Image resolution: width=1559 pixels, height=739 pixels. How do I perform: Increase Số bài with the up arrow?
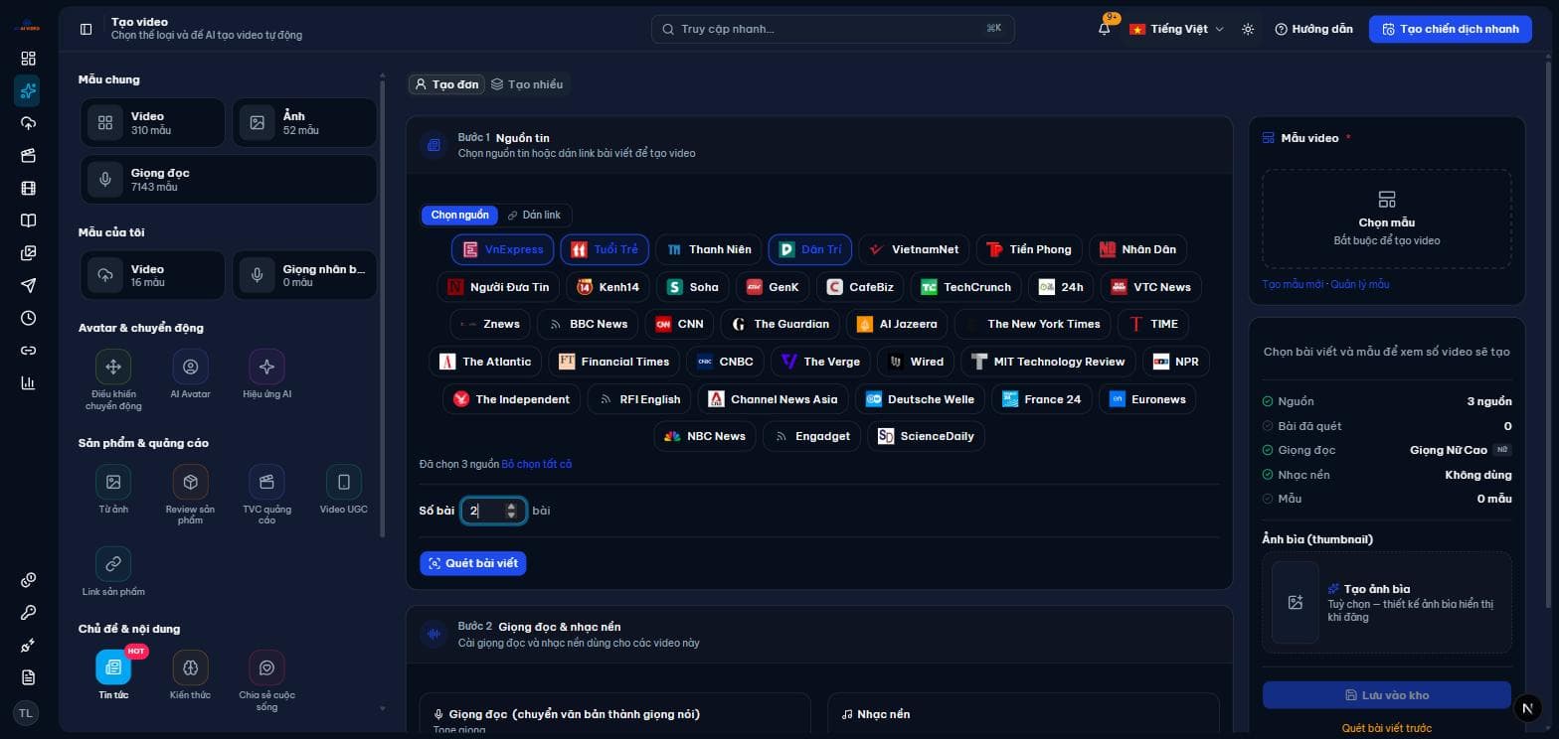[x=511, y=506]
